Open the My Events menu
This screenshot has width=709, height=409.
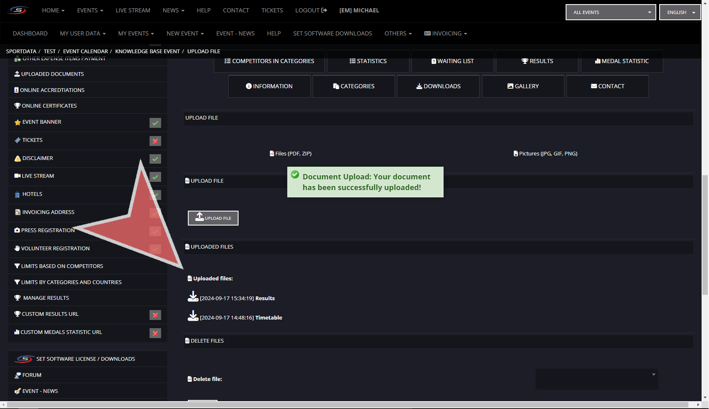(x=136, y=33)
